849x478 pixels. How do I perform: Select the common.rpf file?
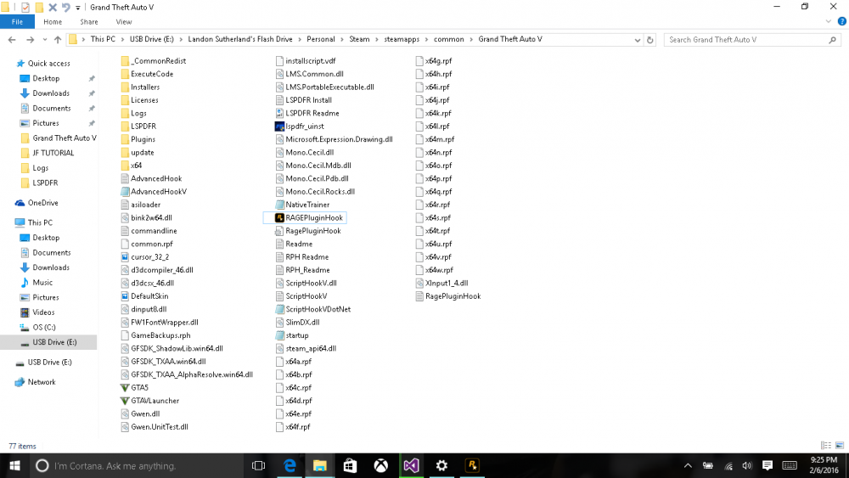point(147,245)
